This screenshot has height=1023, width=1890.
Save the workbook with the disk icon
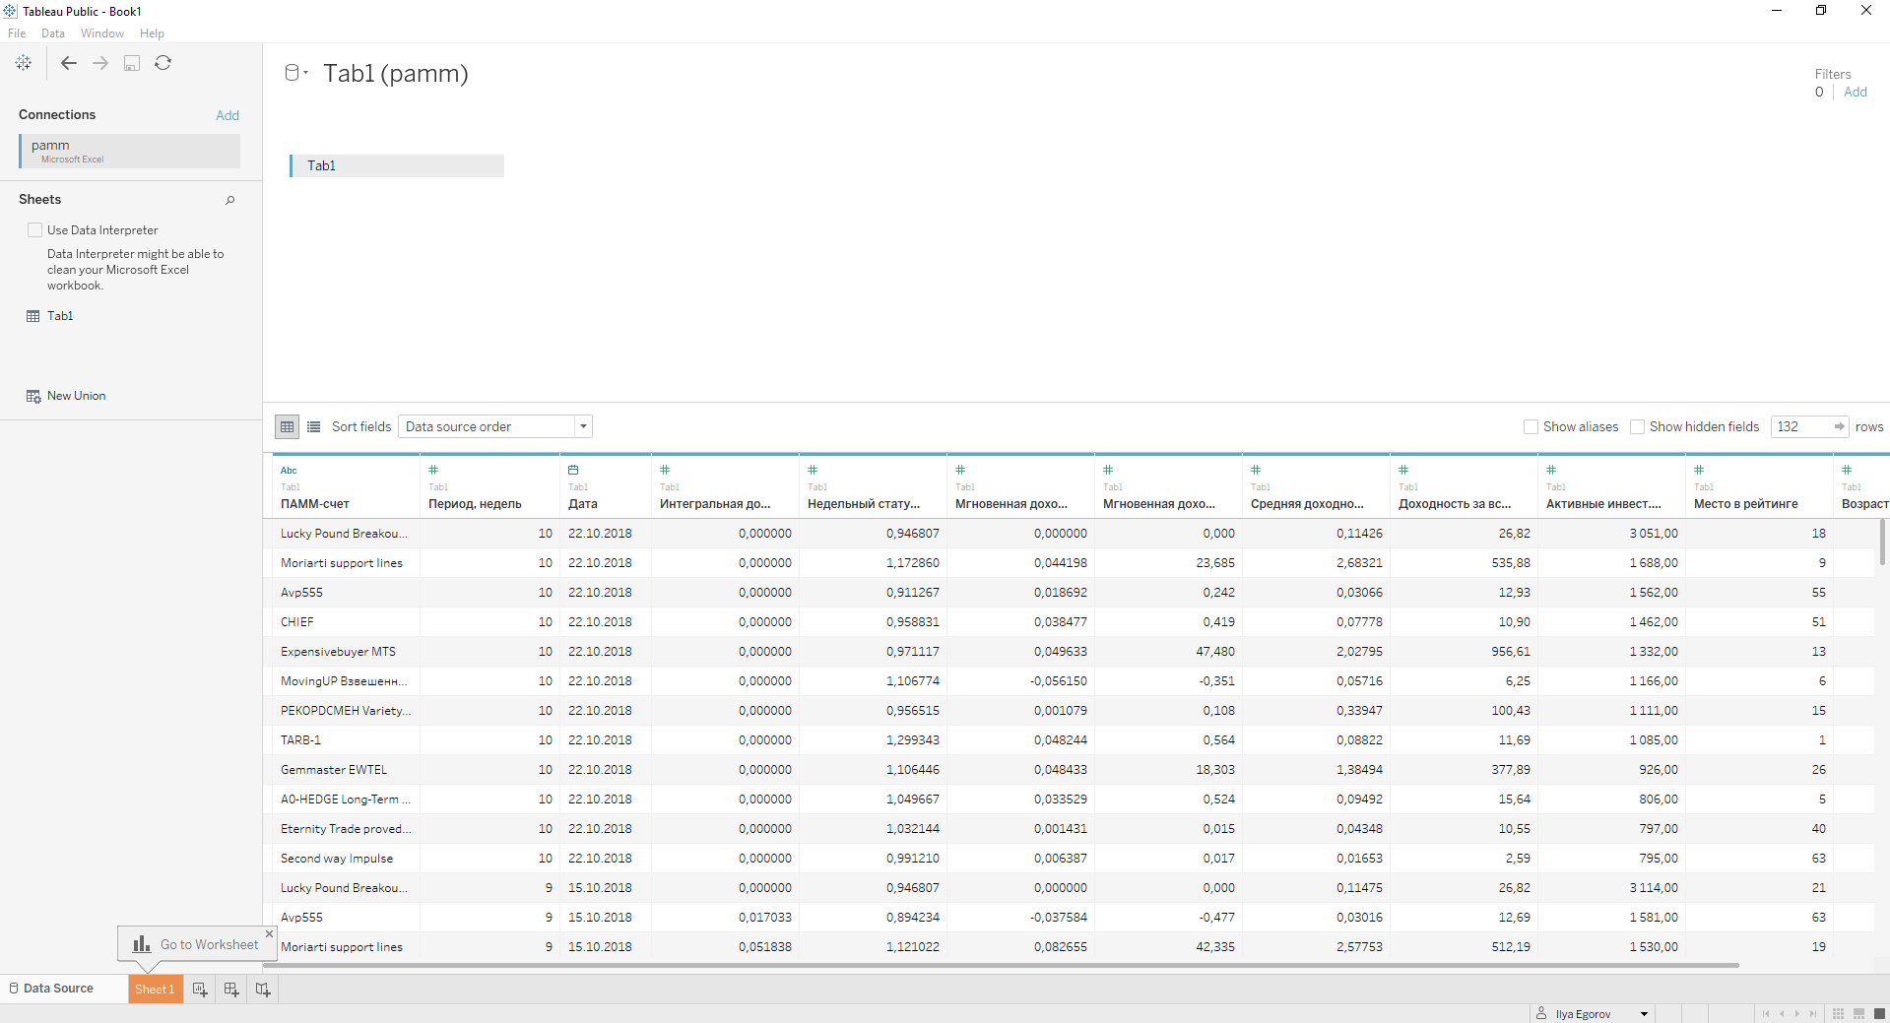pyautogui.click(x=132, y=63)
